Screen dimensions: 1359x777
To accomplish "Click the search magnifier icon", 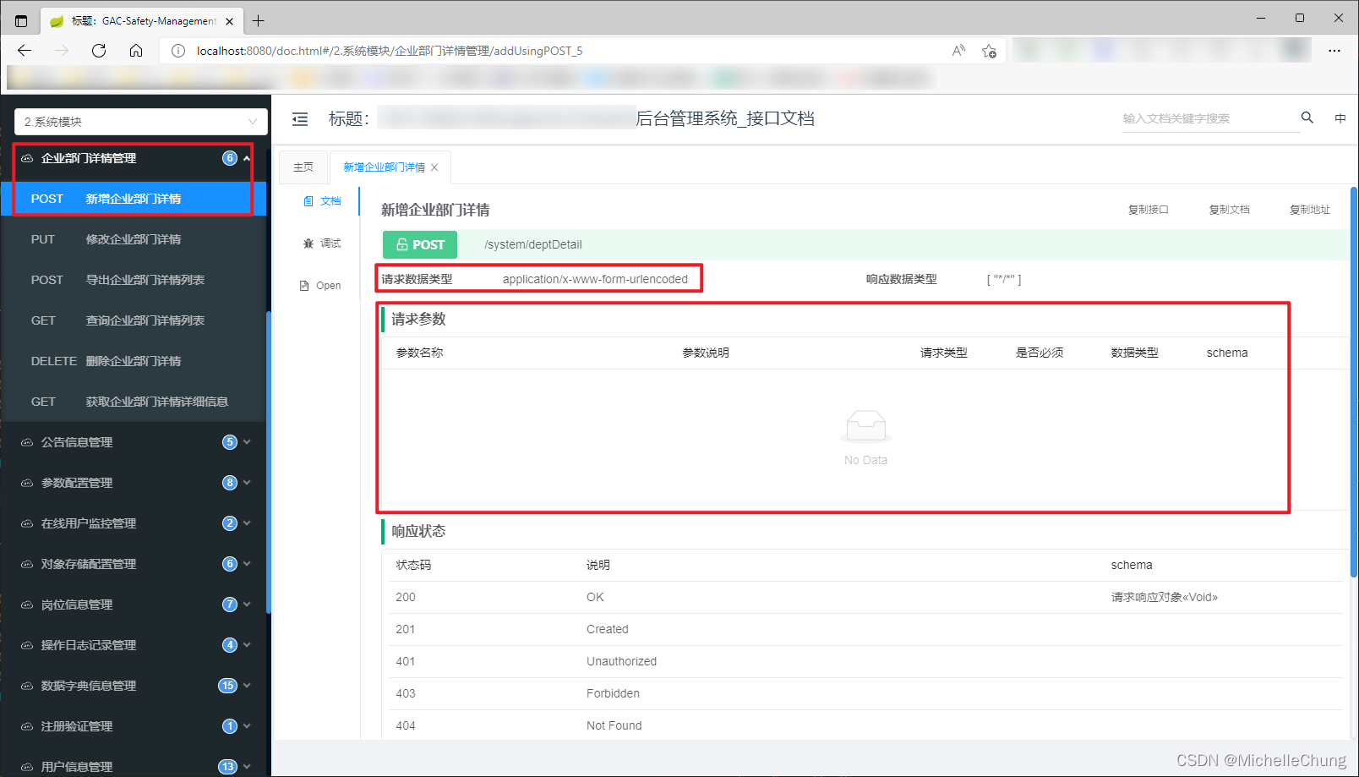I will coord(1307,118).
